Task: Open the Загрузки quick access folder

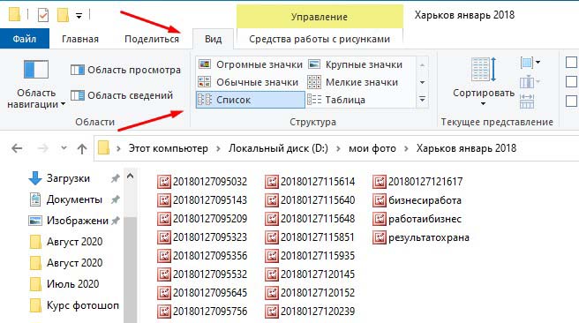Action: tap(68, 178)
